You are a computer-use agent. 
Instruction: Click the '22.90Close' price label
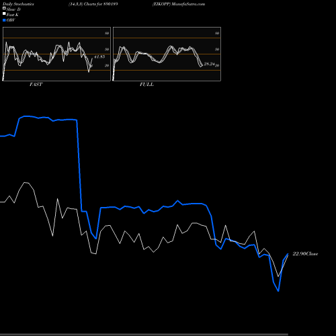pyautogui.click(x=305, y=254)
